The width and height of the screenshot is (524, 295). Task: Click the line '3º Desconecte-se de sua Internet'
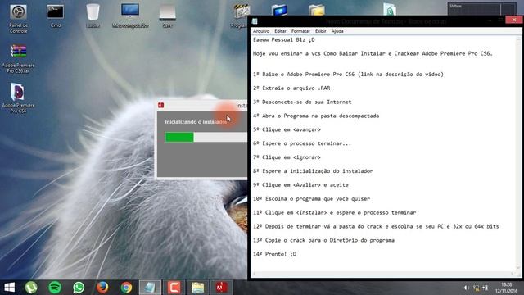[x=302, y=102]
